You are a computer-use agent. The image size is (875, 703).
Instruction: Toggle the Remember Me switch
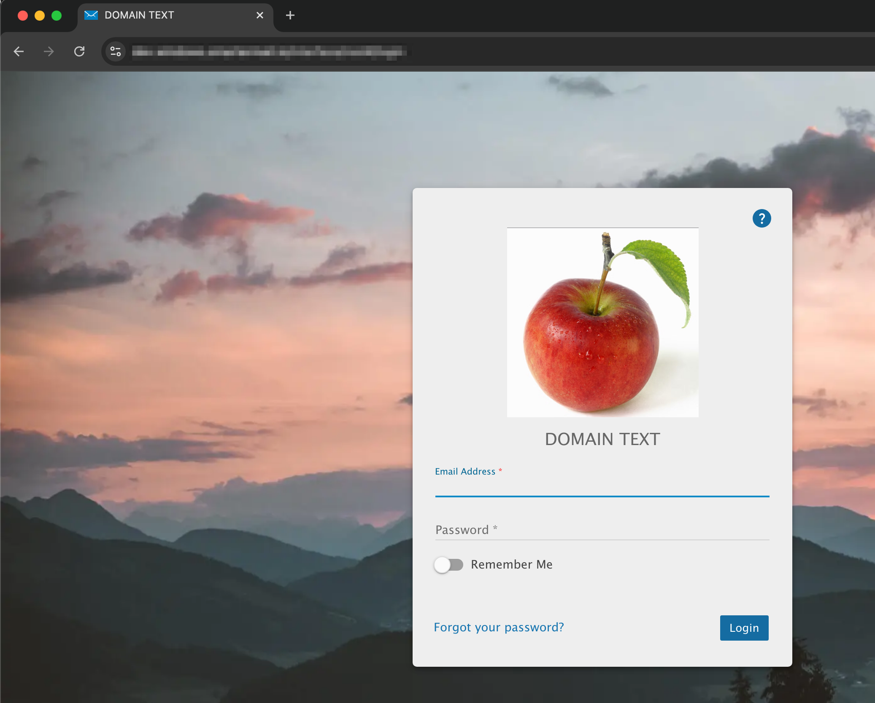pyautogui.click(x=448, y=564)
